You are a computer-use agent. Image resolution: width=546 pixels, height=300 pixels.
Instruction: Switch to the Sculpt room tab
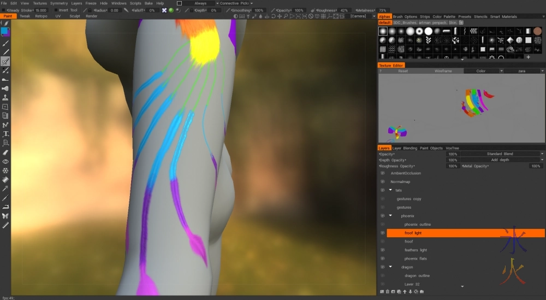click(74, 16)
